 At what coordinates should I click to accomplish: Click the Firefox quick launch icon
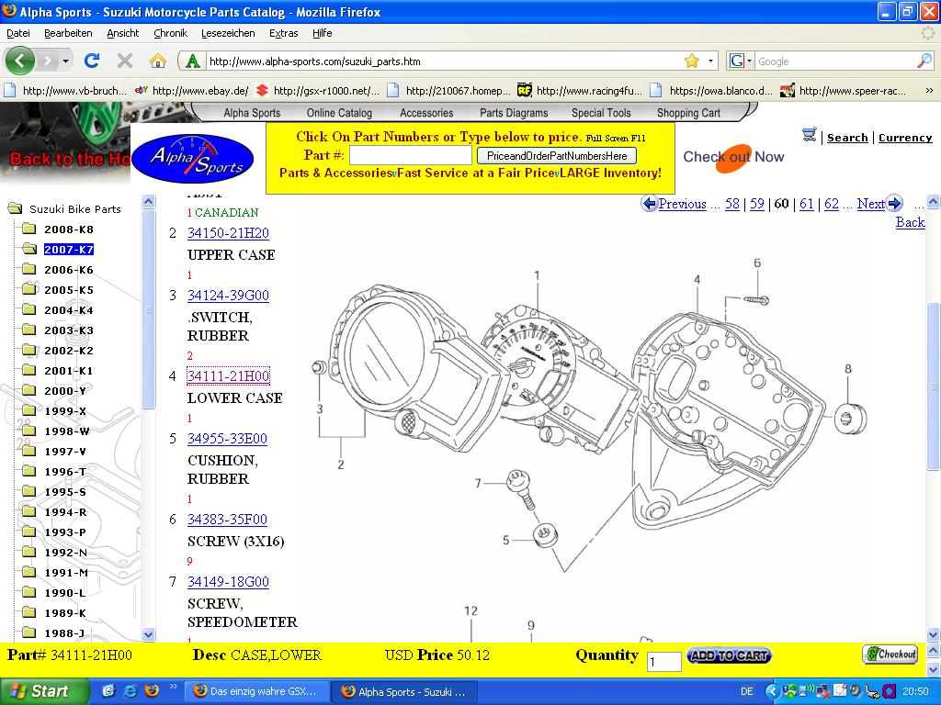click(x=152, y=690)
